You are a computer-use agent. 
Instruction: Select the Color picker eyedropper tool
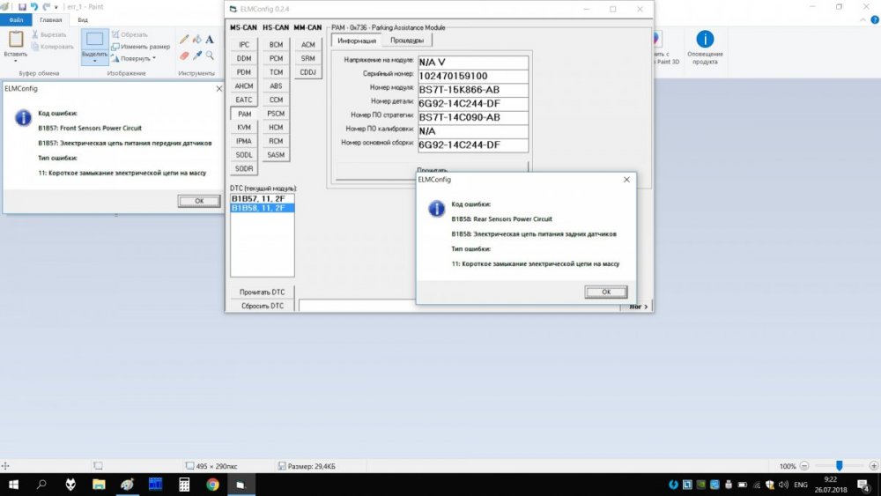click(x=196, y=55)
